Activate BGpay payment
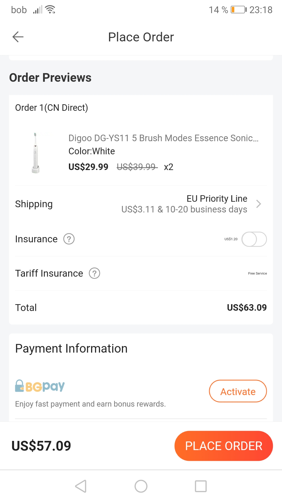Image resolution: width=282 pixels, height=503 pixels. click(238, 391)
